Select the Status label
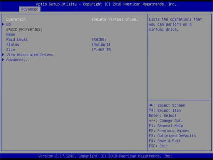213x160 pixels. (x=13, y=45)
